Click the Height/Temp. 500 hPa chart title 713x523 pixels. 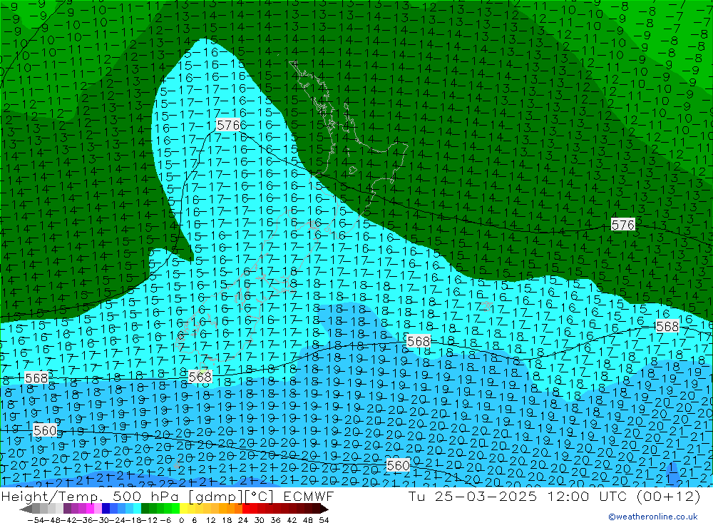(x=91, y=496)
